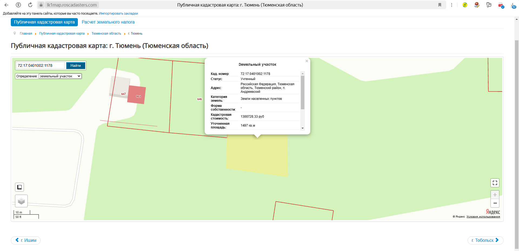This screenshot has height=251, width=519.
Task: Open the Расчет земельного налога tab
Action: click(x=108, y=22)
